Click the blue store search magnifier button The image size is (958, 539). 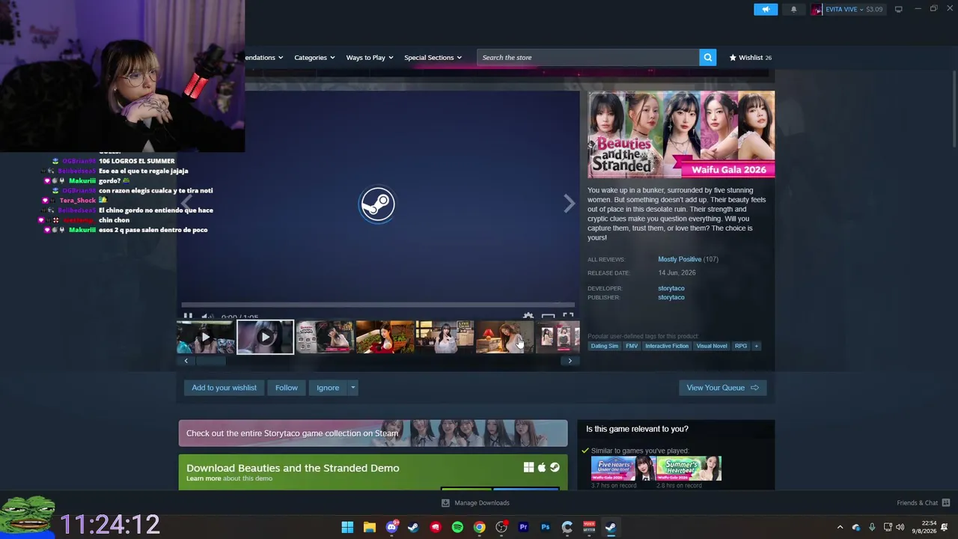(x=708, y=58)
